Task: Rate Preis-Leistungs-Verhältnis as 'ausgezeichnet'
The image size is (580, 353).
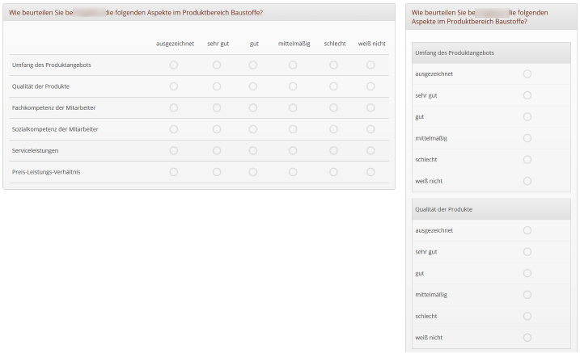Action: (x=173, y=172)
